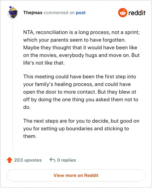
Task: Click the reply arrow icon
Action: tap(52, 160)
